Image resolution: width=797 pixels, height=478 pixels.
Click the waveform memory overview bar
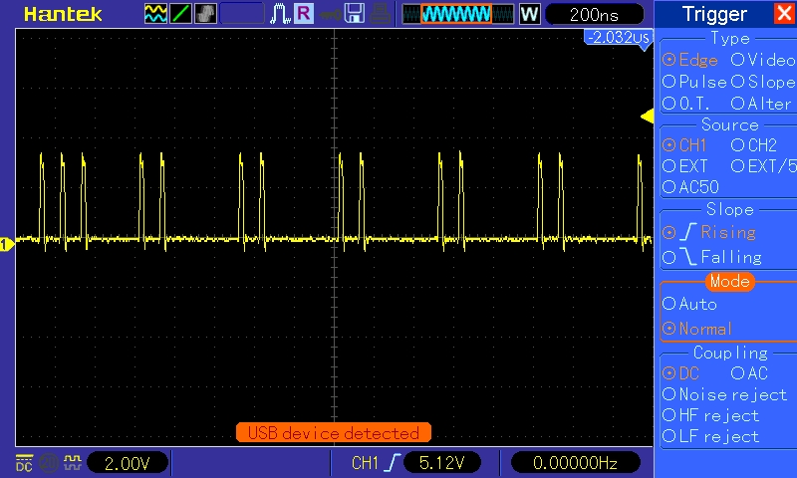click(458, 14)
